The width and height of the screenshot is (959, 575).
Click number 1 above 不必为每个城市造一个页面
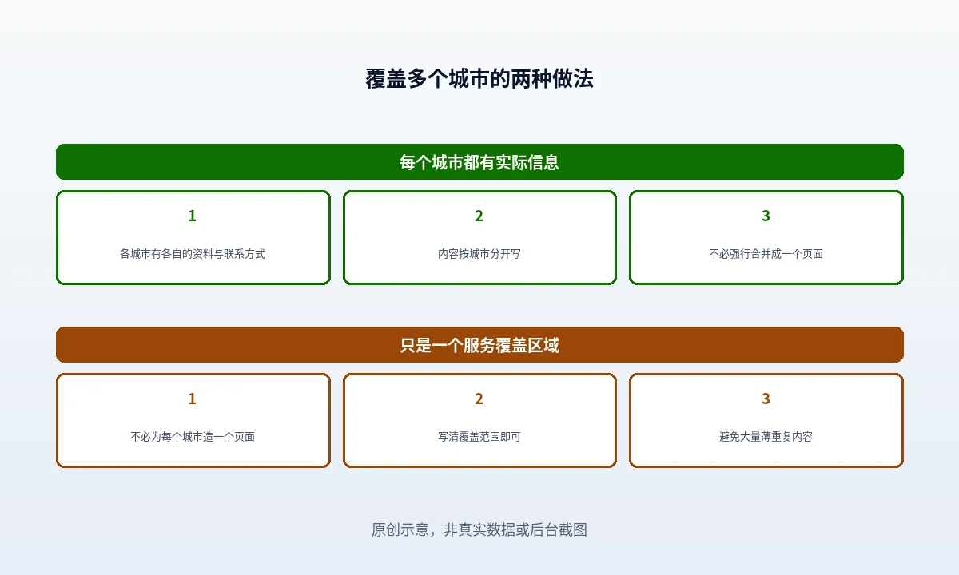[x=192, y=399]
